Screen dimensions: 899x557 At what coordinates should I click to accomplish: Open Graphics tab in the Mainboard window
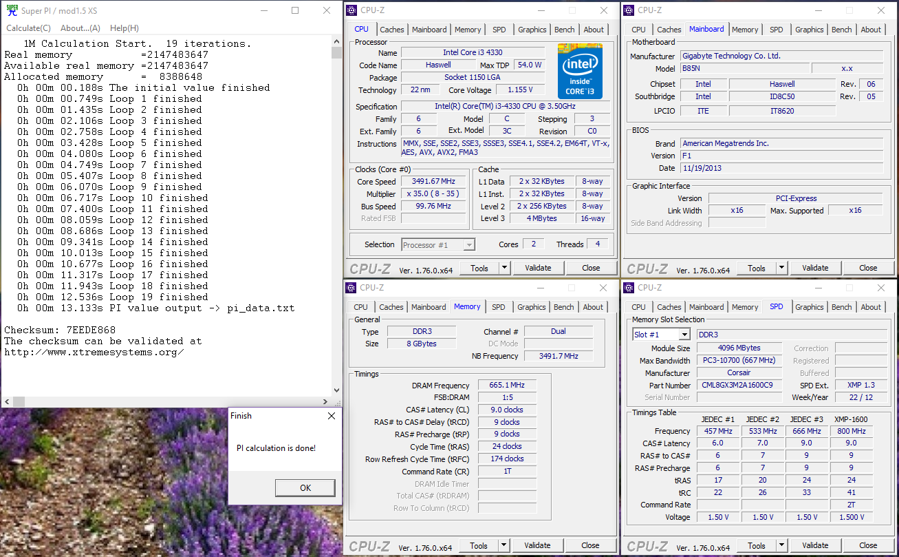(x=810, y=30)
